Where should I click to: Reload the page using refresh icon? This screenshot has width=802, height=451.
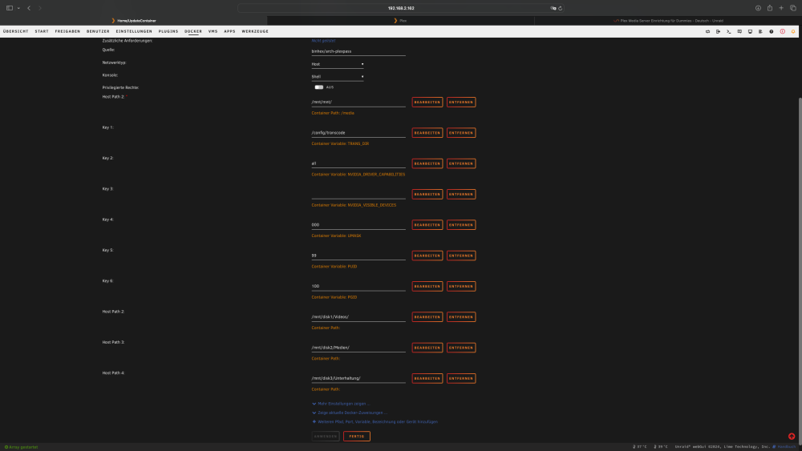pos(560,8)
